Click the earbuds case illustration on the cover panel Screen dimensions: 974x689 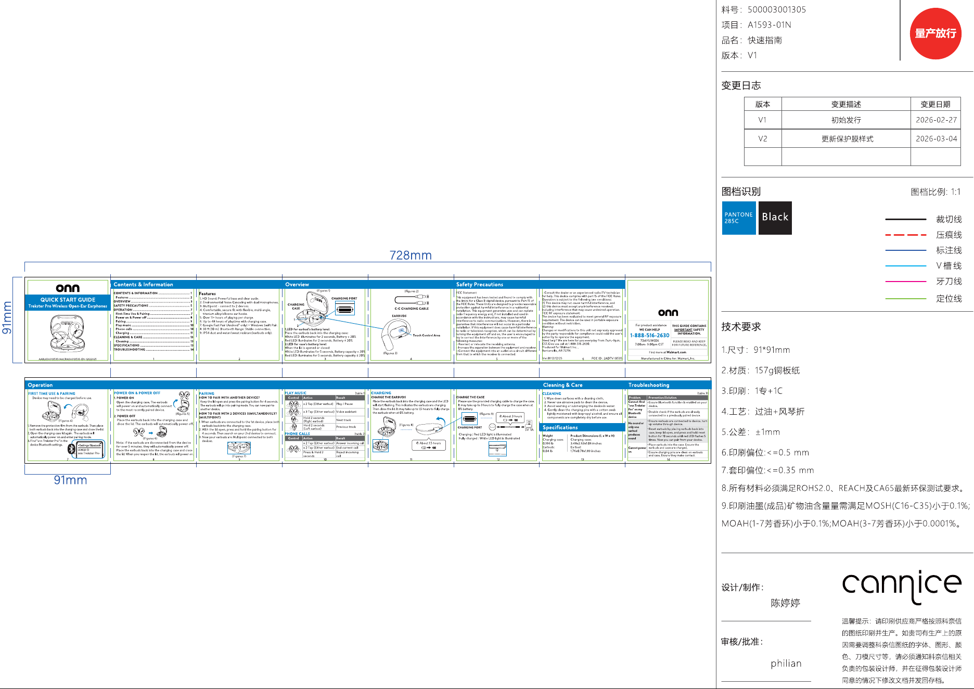pos(67,333)
